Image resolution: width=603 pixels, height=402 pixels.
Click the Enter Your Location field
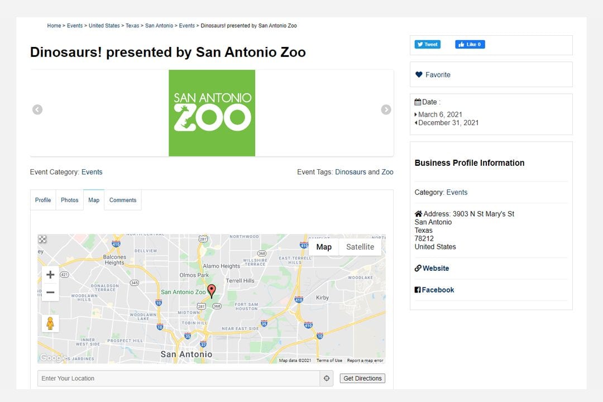(179, 379)
